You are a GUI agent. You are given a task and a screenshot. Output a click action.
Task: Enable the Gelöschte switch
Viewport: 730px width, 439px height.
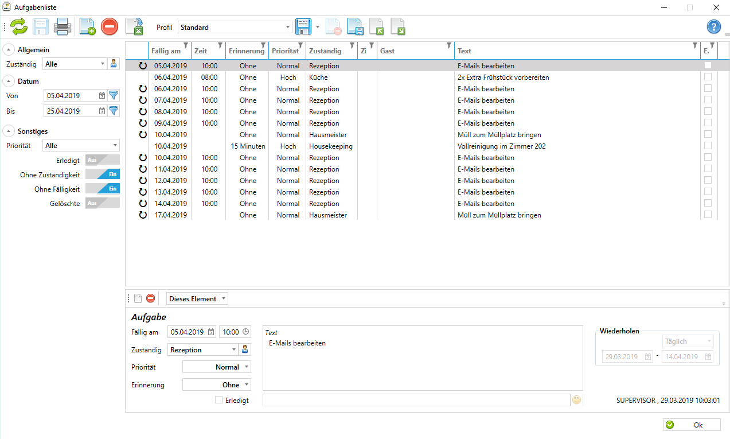(103, 203)
